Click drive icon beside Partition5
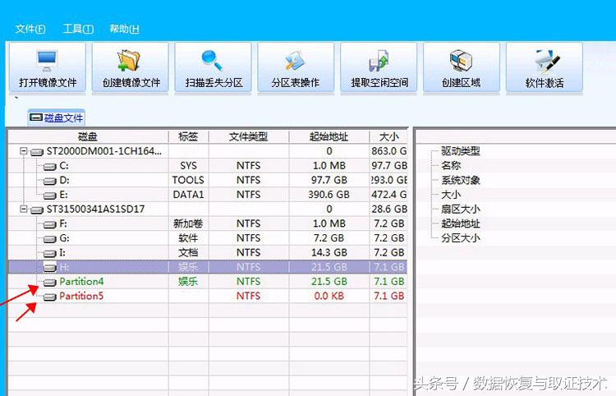Image resolution: width=616 pixels, height=396 pixels. (x=50, y=297)
